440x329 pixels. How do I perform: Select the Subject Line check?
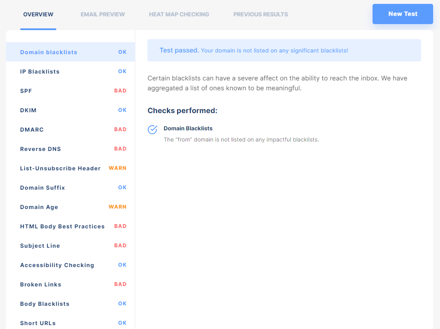pyautogui.click(x=70, y=246)
